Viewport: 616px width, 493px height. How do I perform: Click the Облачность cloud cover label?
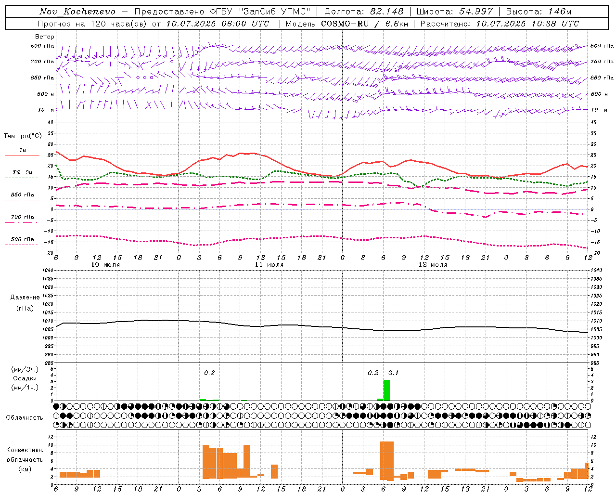click(25, 417)
